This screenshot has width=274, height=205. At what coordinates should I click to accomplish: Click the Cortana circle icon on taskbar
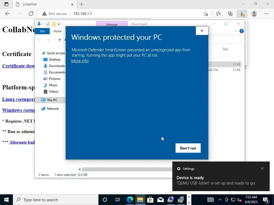[105, 200]
